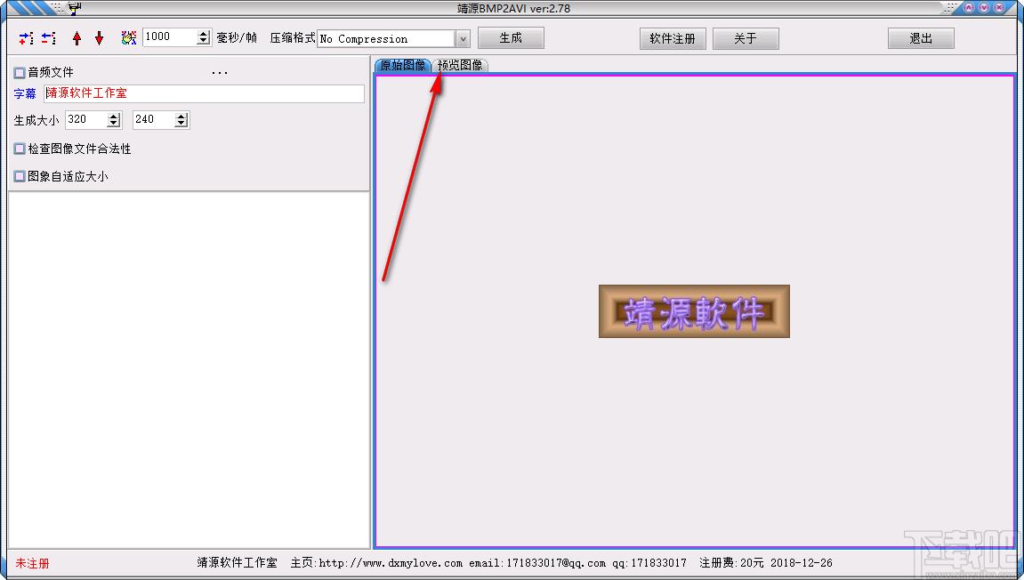Click the 压缩格式 label

[293, 38]
